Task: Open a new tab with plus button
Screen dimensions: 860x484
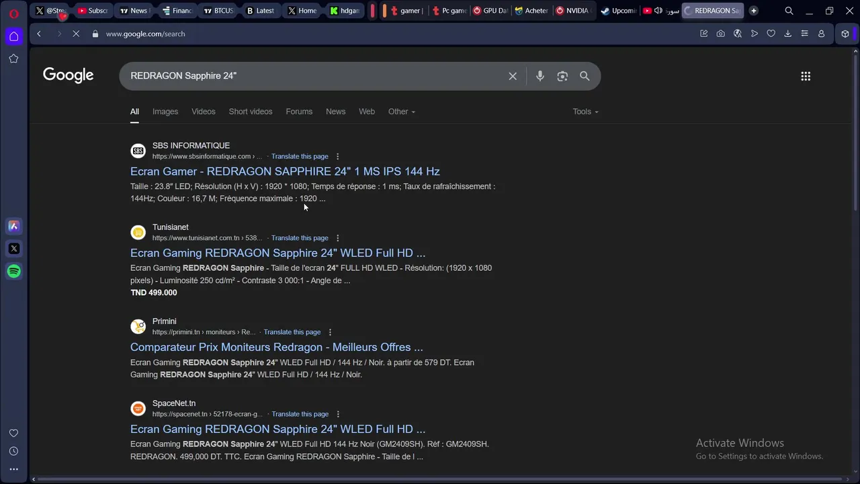Action: [x=753, y=11]
